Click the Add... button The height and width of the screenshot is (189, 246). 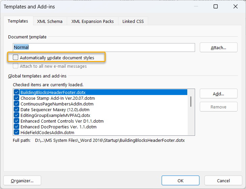(x=219, y=94)
